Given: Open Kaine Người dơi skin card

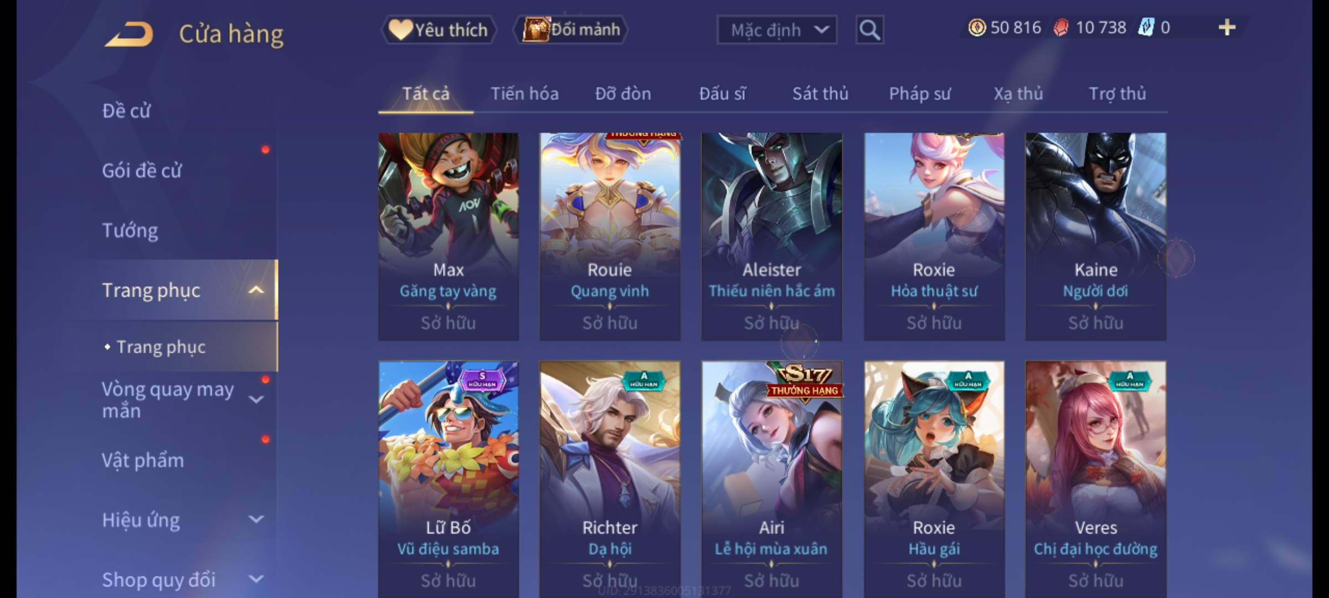Looking at the screenshot, I should (x=1095, y=236).
